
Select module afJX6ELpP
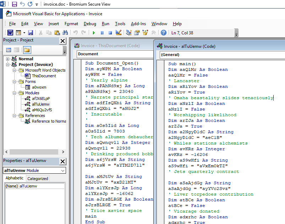pyautogui.click(x=41, y=99)
